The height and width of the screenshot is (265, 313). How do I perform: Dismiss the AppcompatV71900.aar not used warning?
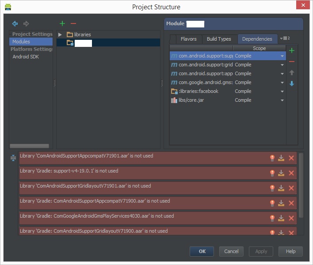291,203
